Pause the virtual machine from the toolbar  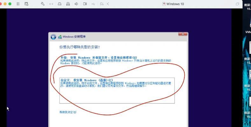pyautogui.click(x=18, y=4)
